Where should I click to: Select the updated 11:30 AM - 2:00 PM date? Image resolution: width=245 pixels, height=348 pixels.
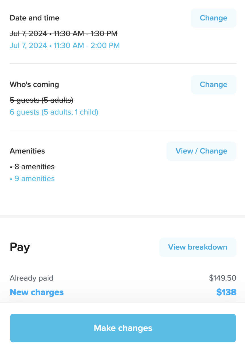coord(65,45)
